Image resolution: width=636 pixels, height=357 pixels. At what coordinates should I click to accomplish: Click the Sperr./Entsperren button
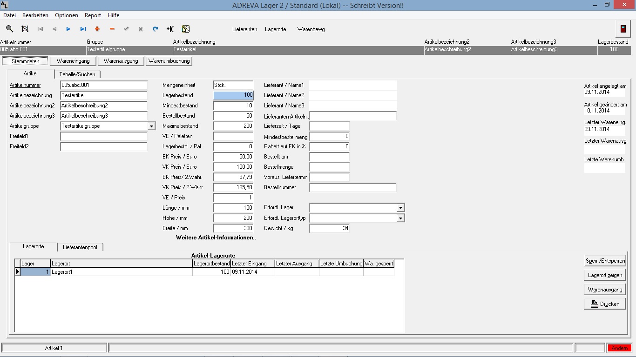click(605, 261)
